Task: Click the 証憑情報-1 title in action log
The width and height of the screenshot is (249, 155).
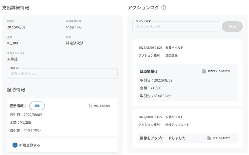Action: tap(149, 71)
